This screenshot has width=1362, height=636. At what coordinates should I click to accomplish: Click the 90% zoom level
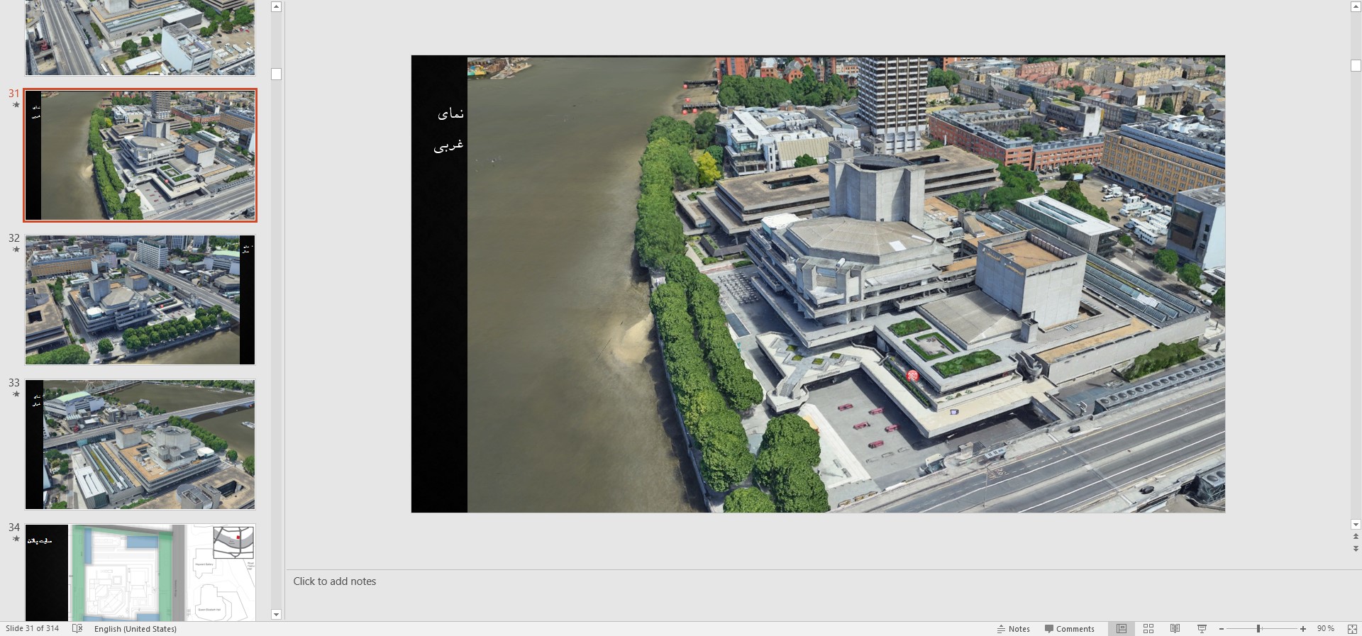(x=1325, y=629)
